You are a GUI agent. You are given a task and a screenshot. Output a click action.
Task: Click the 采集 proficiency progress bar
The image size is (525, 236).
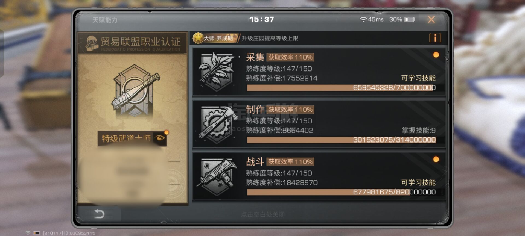click(x=341, y=88)
